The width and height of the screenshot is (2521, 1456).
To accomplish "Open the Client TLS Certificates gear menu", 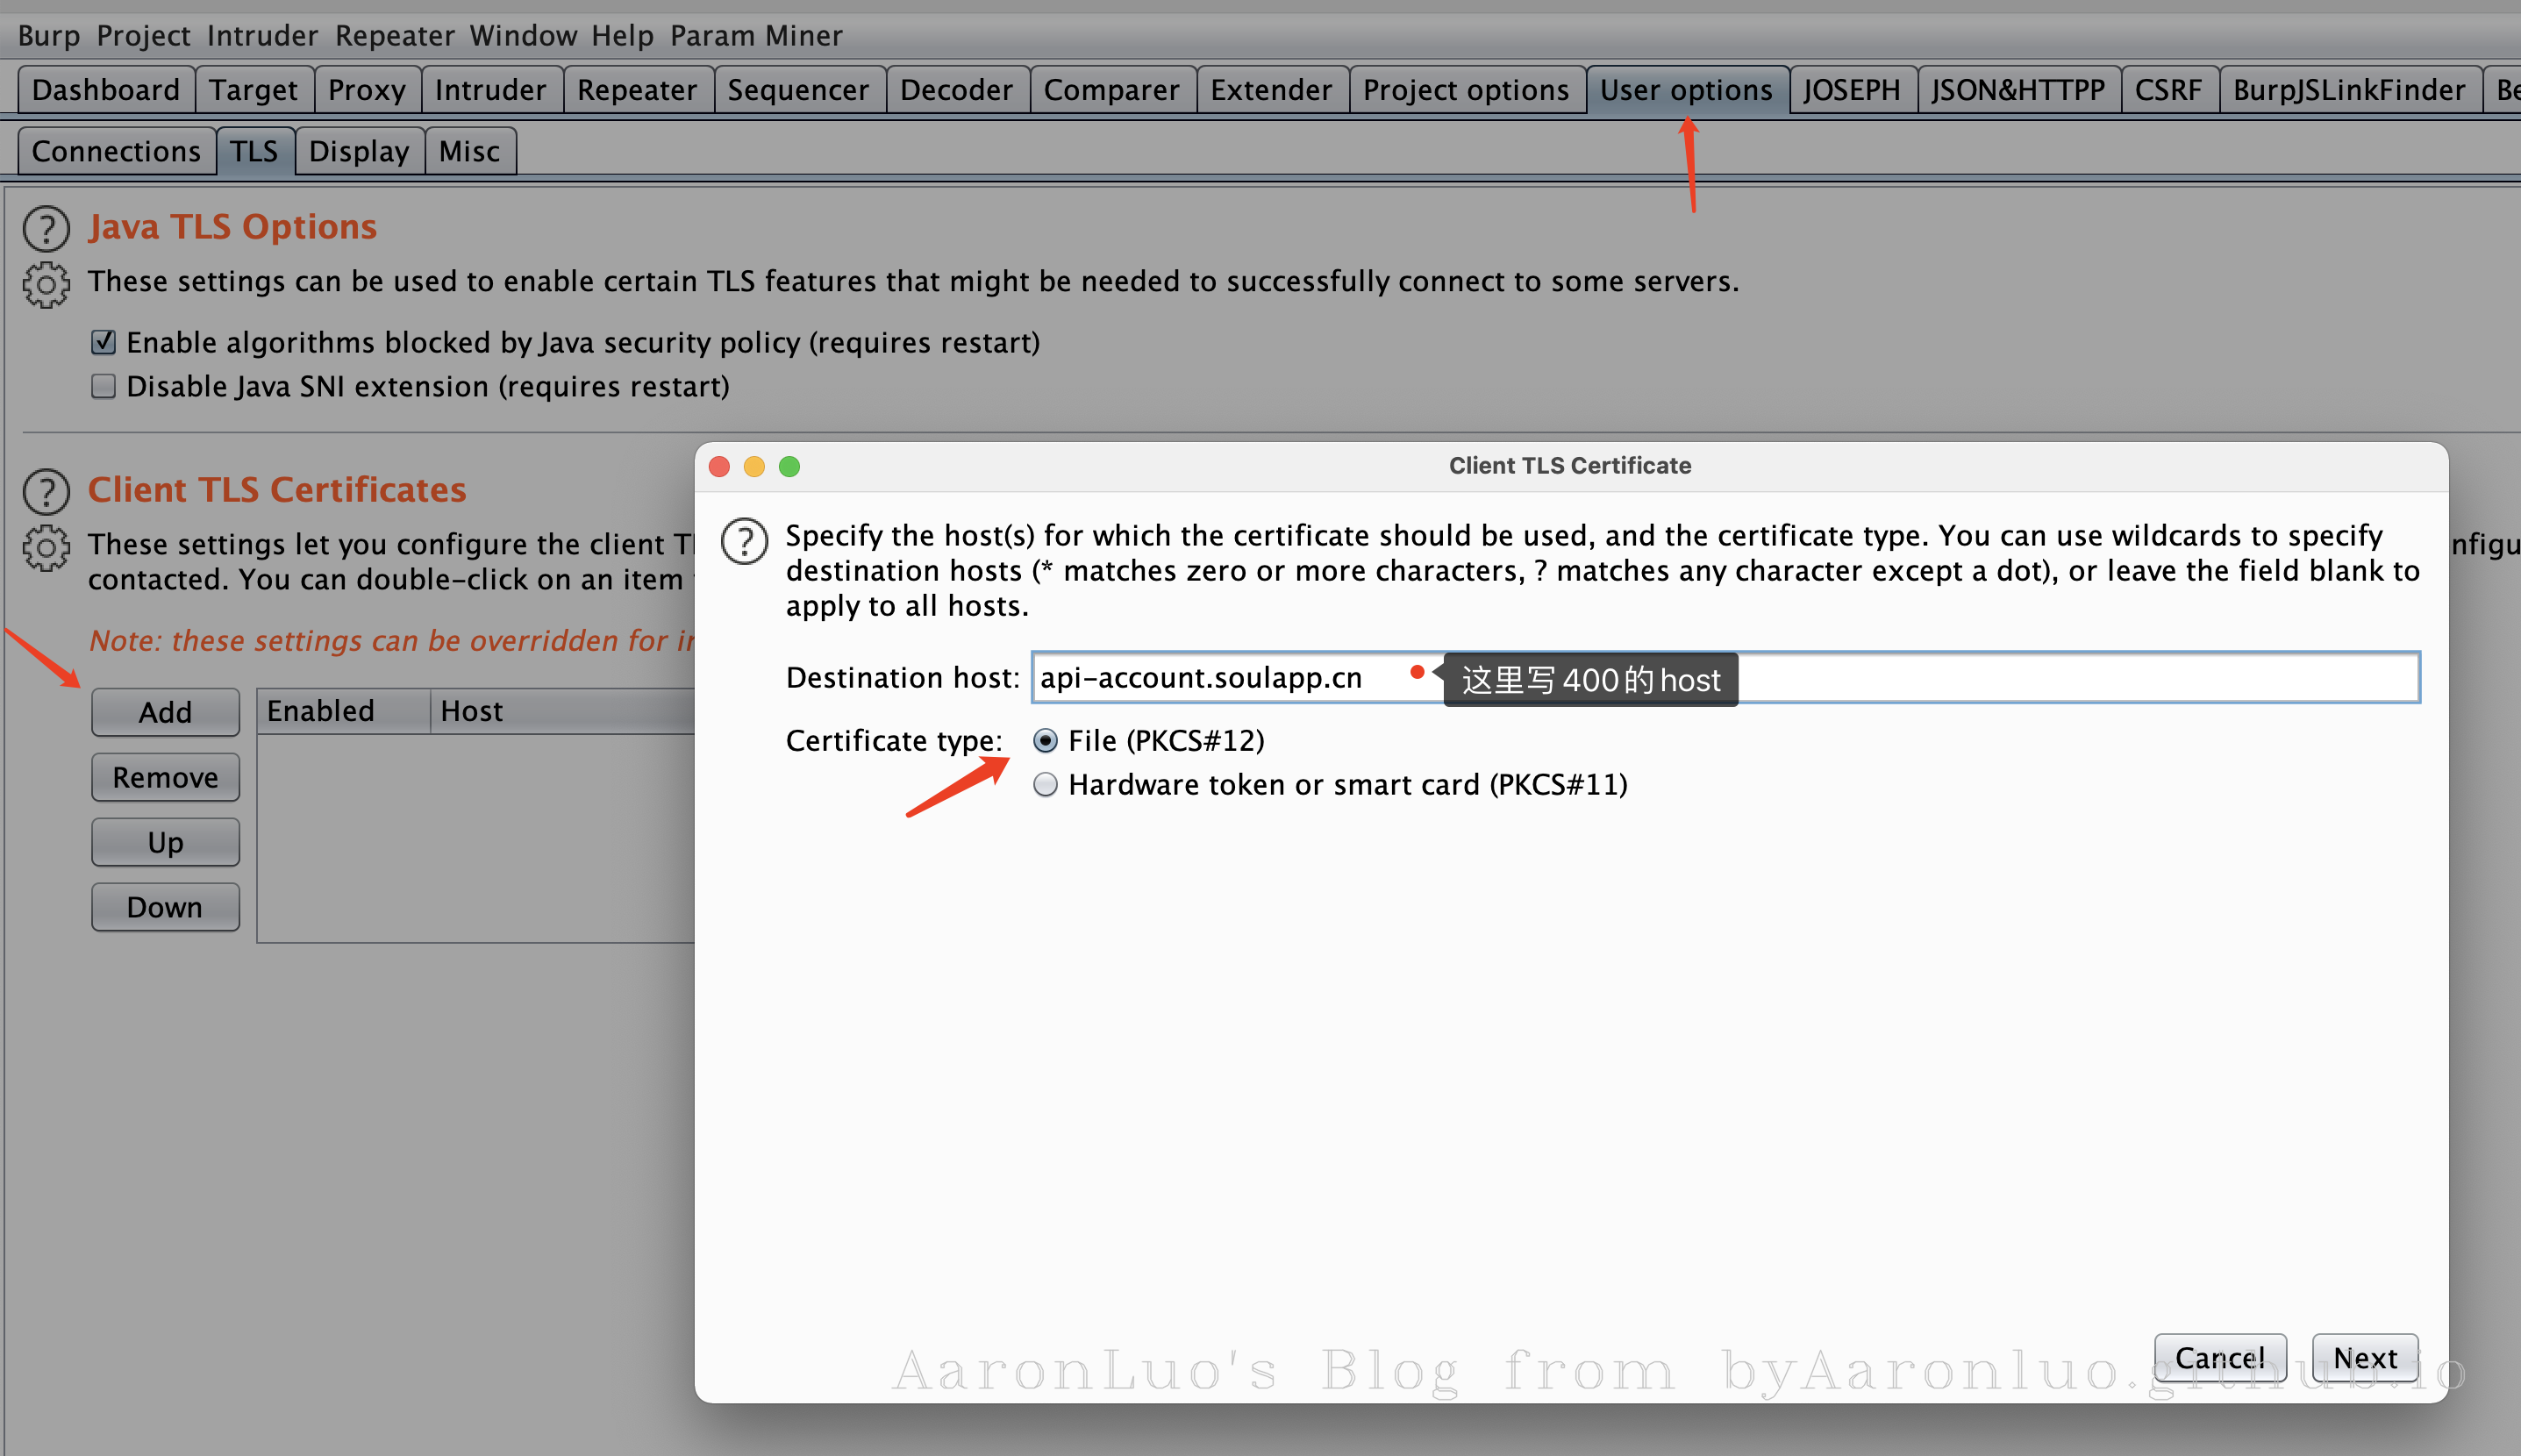I will coord(46,548).
